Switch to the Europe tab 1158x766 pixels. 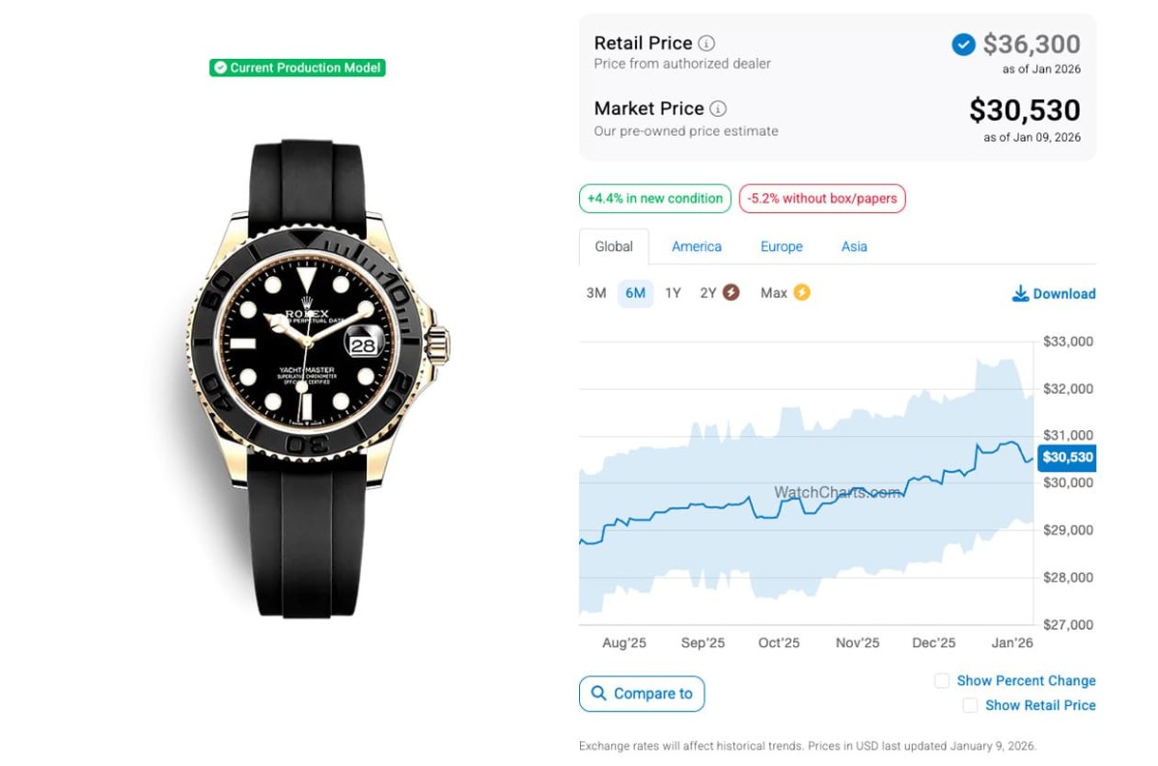tap(782, 247)
